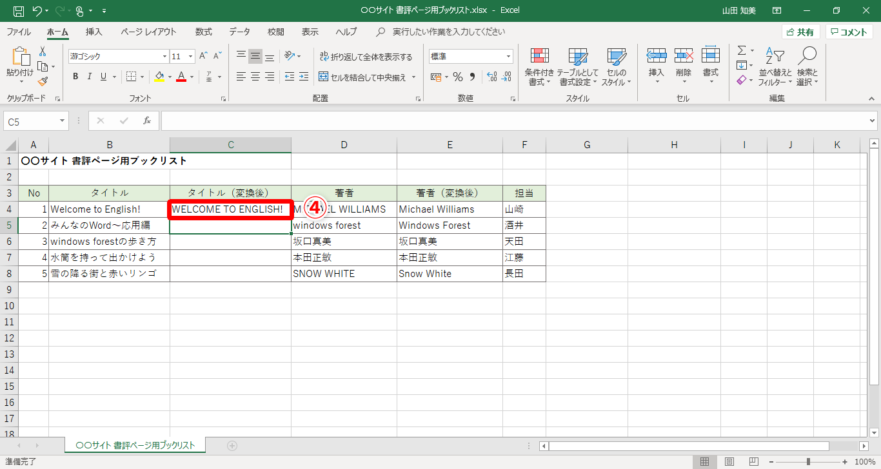Switch to 挿入 ribbon tab

coord(94,32)
